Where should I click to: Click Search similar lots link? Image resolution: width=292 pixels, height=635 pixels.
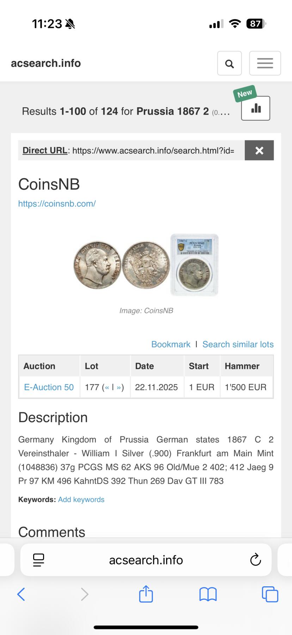[238, 344]
